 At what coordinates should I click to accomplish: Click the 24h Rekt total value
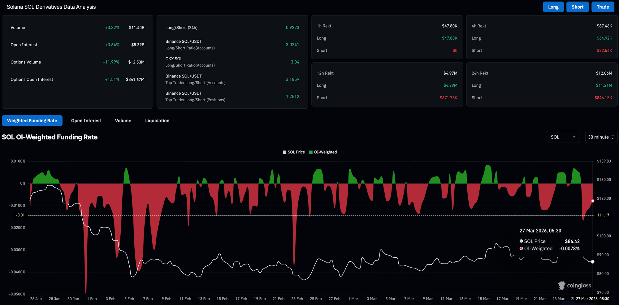[604, 73]
